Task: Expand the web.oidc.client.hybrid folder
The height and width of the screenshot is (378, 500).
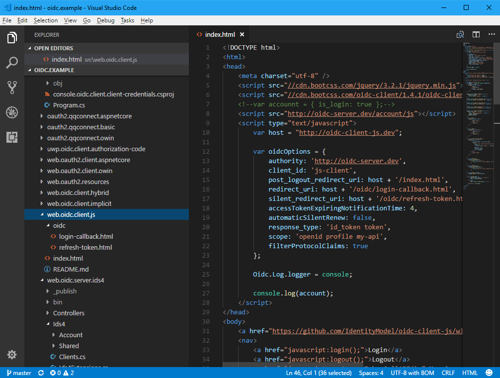Action: (x=42, y=192)
